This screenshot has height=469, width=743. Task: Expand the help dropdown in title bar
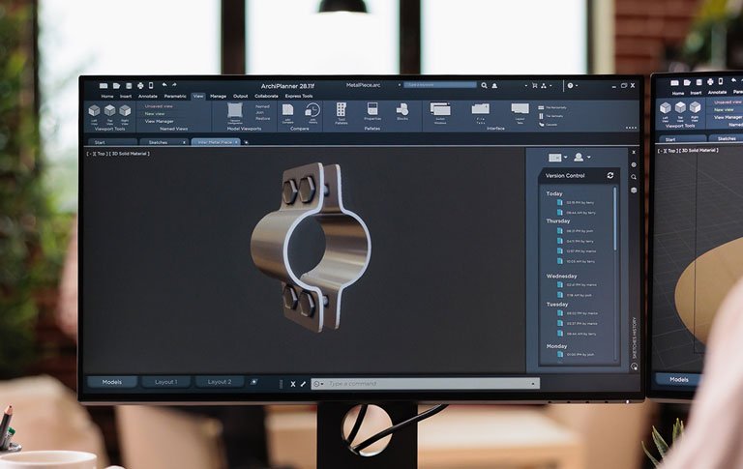pyautogui.click(x=574, y=85)
